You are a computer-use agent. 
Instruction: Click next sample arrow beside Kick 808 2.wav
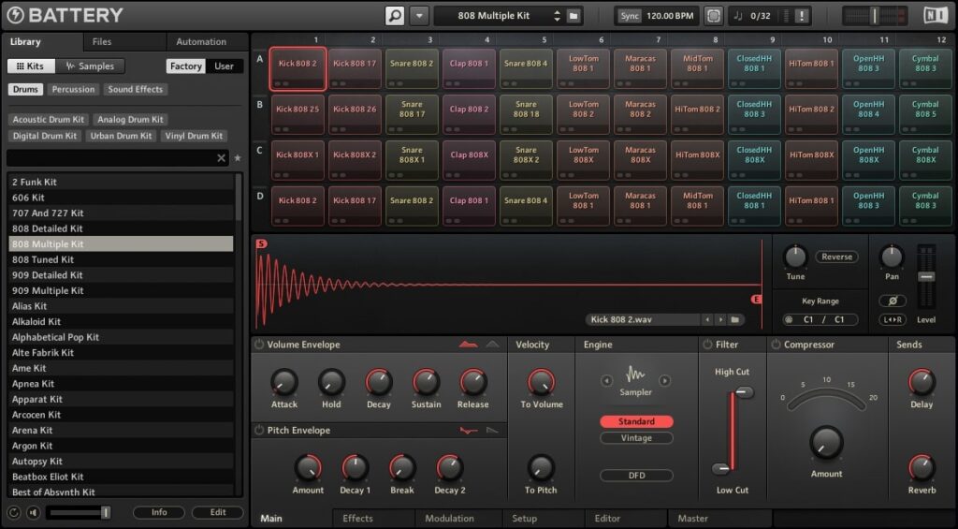[720, 320]
